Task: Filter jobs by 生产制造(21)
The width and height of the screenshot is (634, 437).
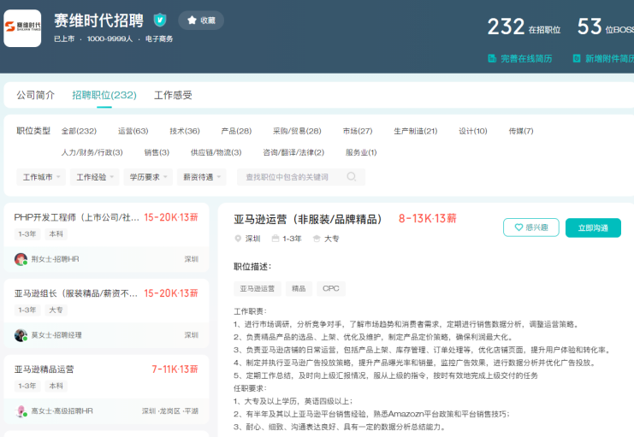Action: [416, 131]
